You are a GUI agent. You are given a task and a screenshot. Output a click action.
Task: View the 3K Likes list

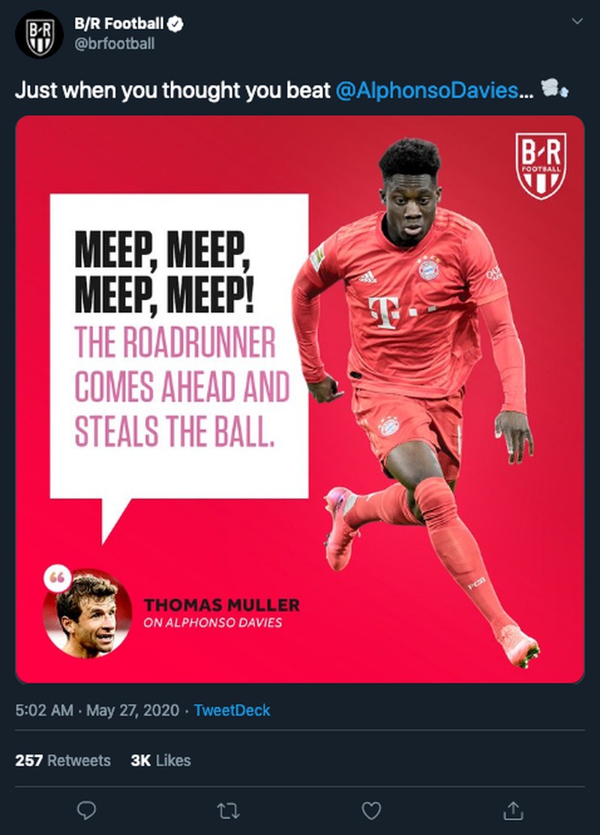160,760
